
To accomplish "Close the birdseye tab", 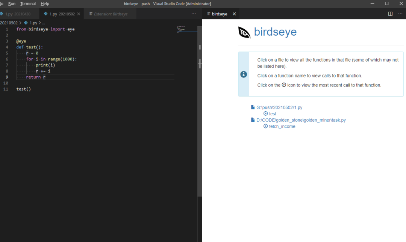I will tap(234, 14).
